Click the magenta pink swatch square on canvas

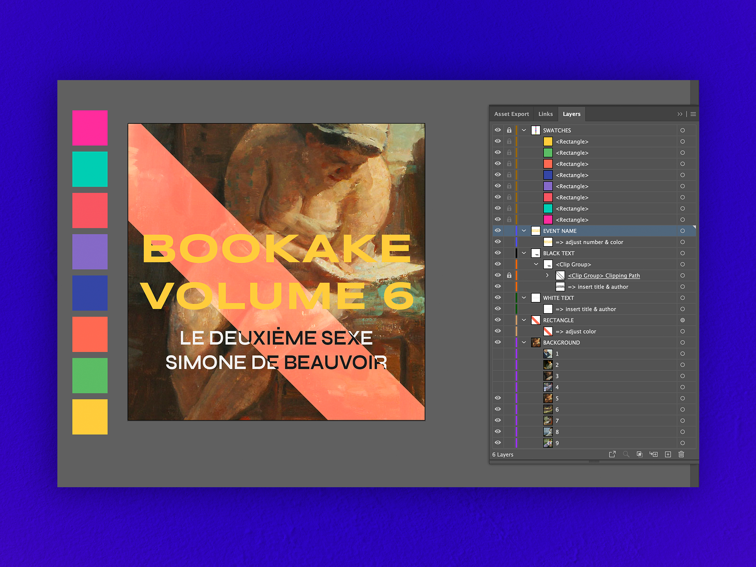pos(90,128)
